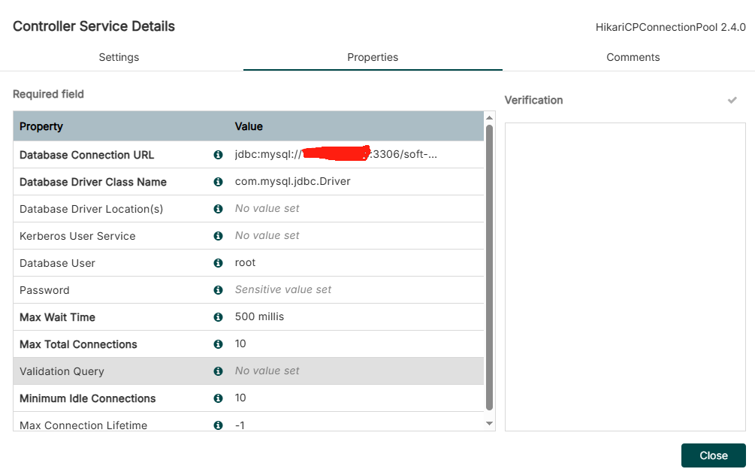This screenshot has height=472, width=755.
Task: Switch to the Settings tab
Action: pyautogui.click(x=119, y=57)
